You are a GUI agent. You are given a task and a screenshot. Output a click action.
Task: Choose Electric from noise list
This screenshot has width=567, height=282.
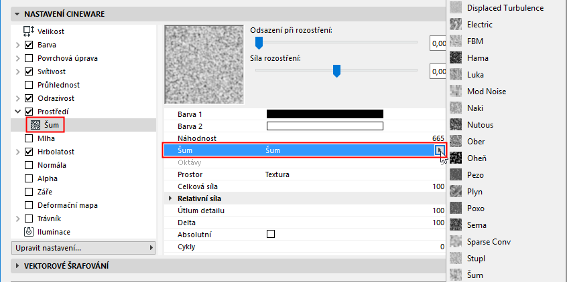[479, 25]
